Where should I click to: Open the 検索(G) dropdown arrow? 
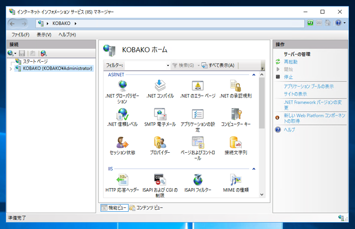tap(198, 66)
